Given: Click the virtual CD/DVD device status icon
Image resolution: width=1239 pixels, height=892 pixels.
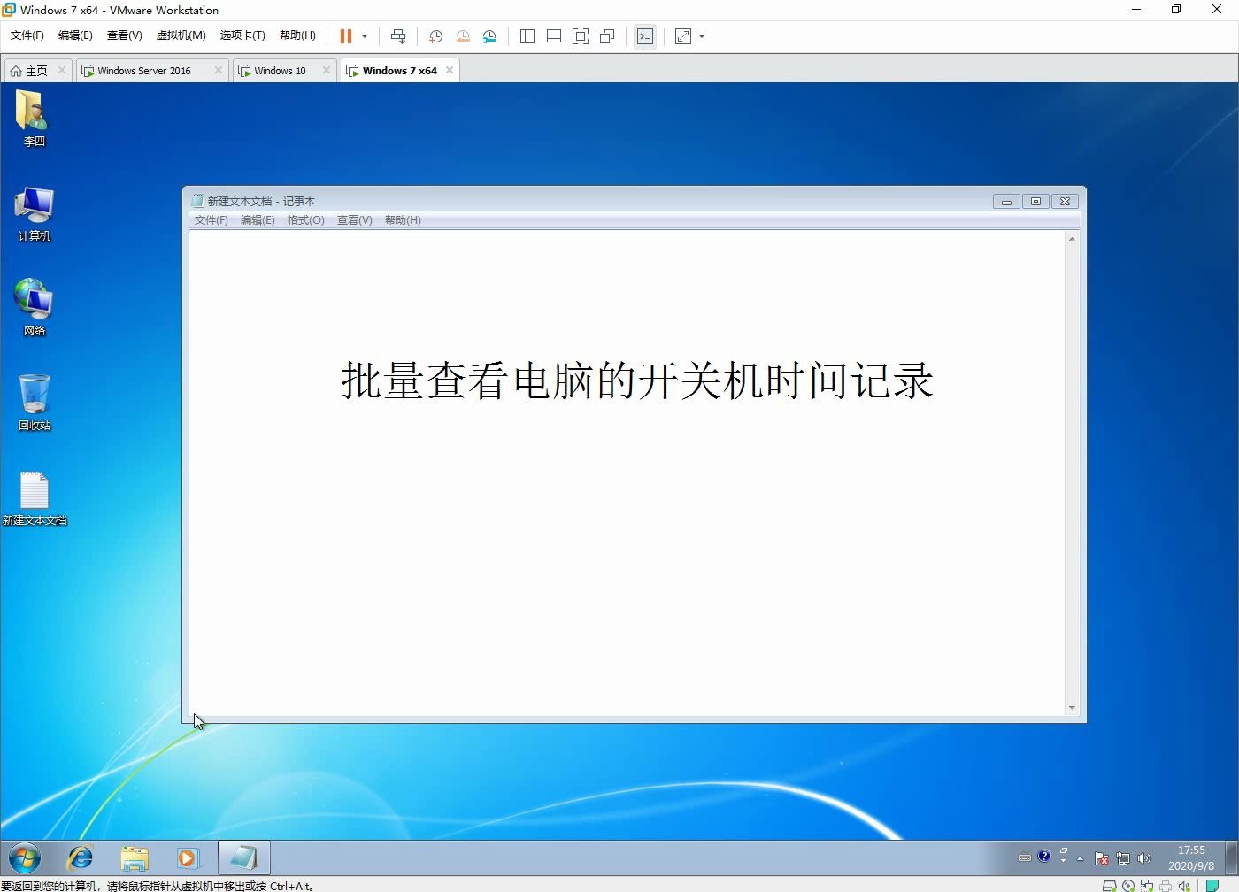Looking at the screenshot, I should pyautogui.click(x=1128, y=885).
